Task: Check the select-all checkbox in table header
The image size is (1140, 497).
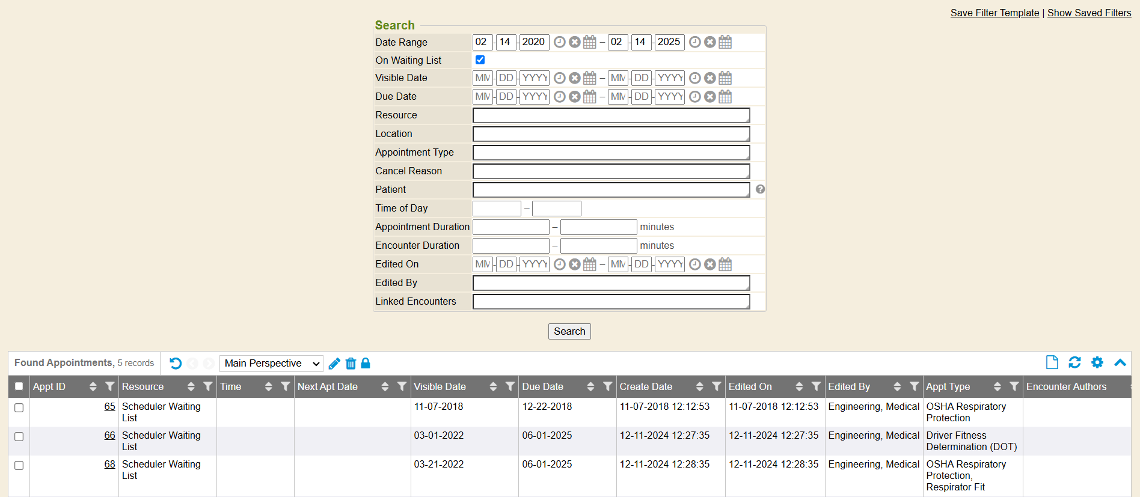Action: tap(19, 386)
